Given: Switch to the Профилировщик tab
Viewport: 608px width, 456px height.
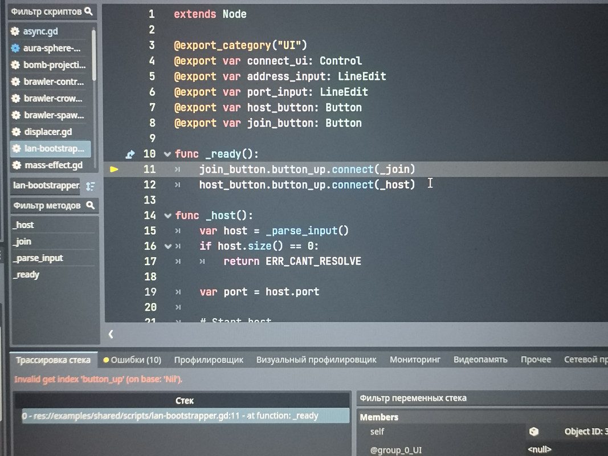Looking at the screenshot, I should pyautogui.click(x=209, y=360).
